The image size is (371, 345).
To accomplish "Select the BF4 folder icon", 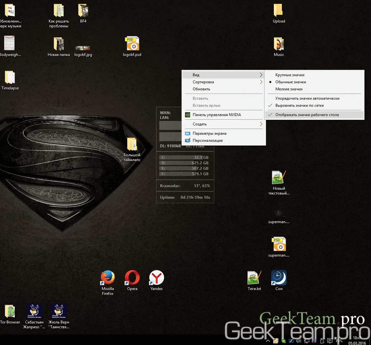I will coord(83,14).
